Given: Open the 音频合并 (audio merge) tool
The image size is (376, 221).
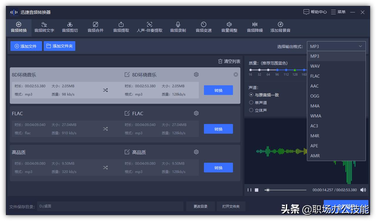Looking at the screenshot, I should 95,27.
